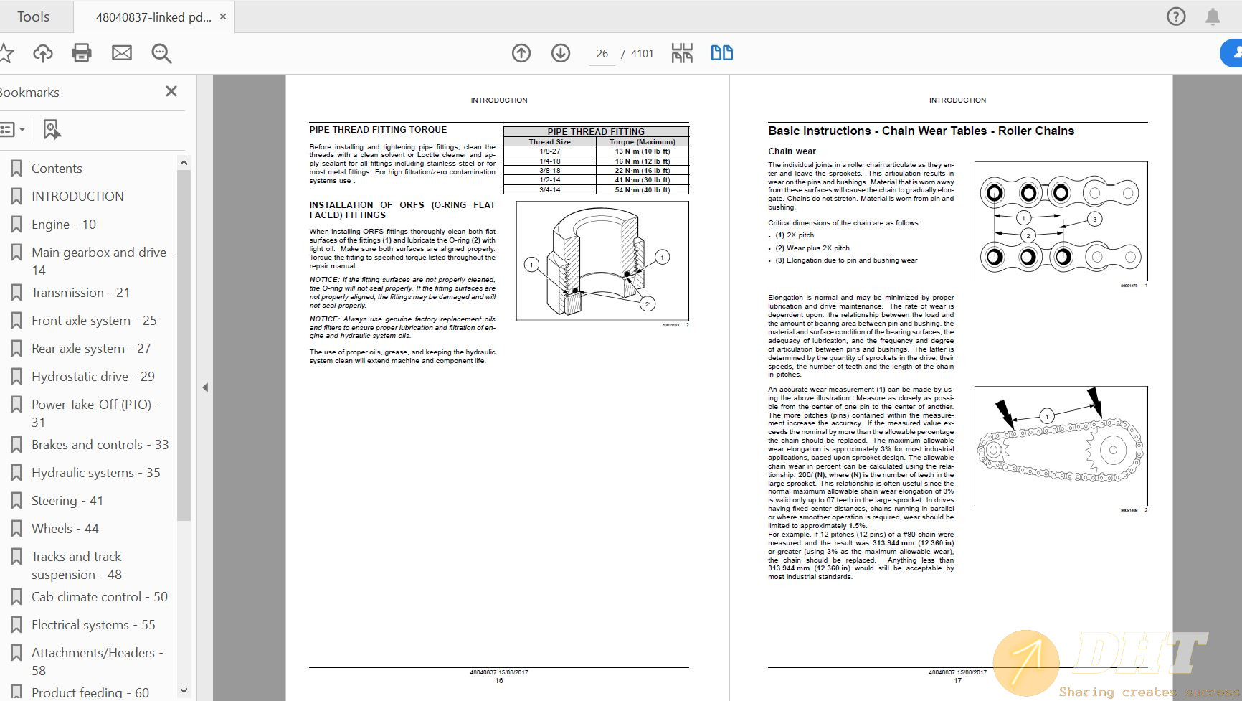Open the find text magnifier
This screenshot has width=1242, height=701.
(x=161, y=53)
